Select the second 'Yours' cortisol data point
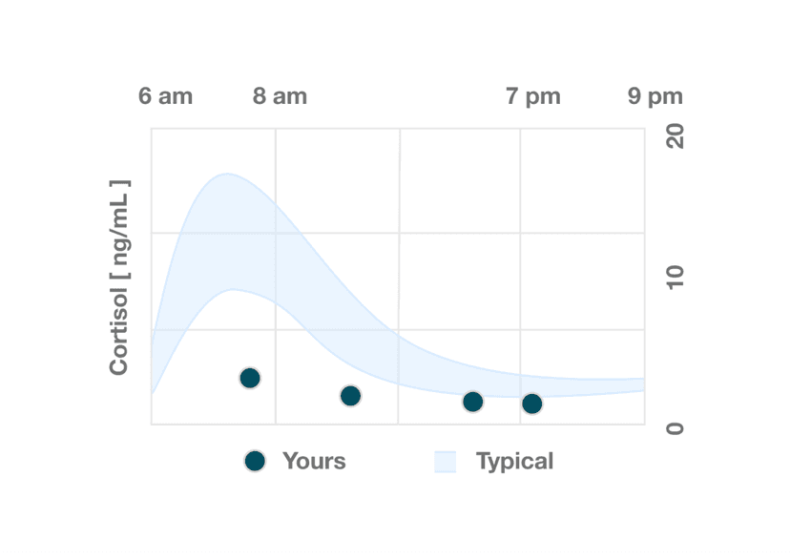 (350, 396)
